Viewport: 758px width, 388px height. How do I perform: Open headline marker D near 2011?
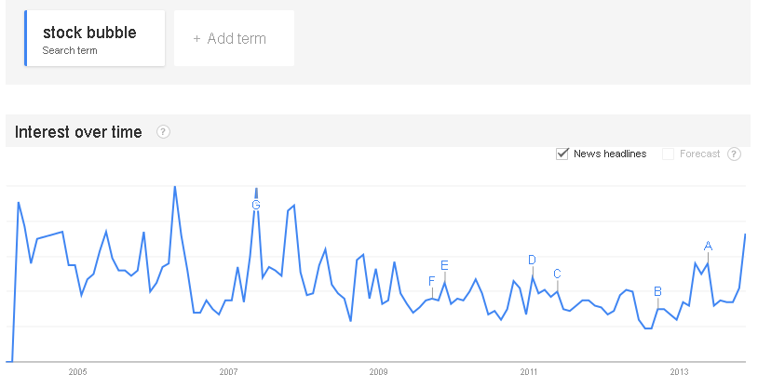[532, 260]
